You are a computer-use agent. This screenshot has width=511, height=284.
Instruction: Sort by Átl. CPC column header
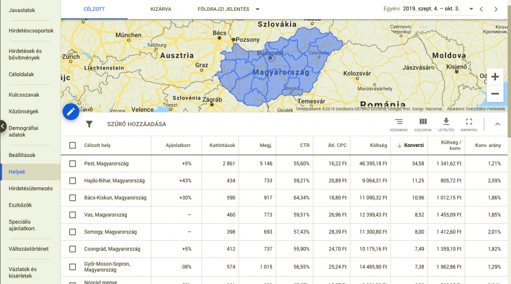point(337,145)
